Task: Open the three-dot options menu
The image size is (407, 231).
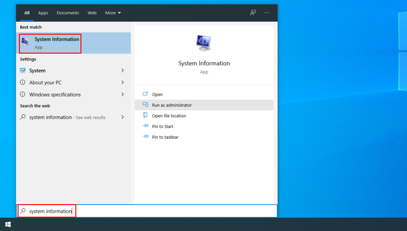Action: pos(267,13)
